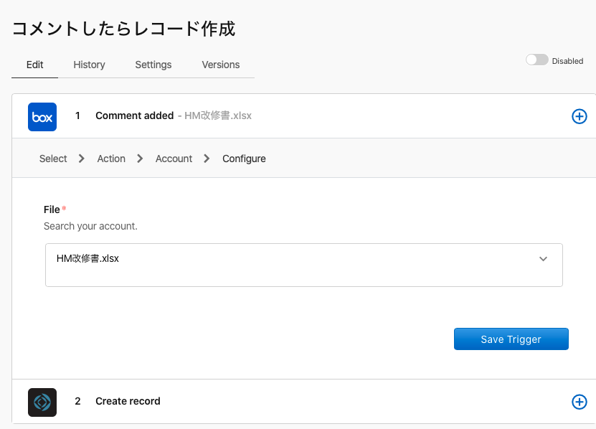The height and width of the screenshot is (429, 596).
Task: Select the Configure breadcrumb step
Action: pos(244,159)
